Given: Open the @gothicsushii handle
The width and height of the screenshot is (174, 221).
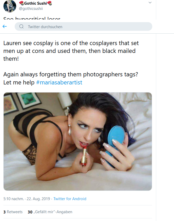Looking at the screenshot, I should [31, 9].
